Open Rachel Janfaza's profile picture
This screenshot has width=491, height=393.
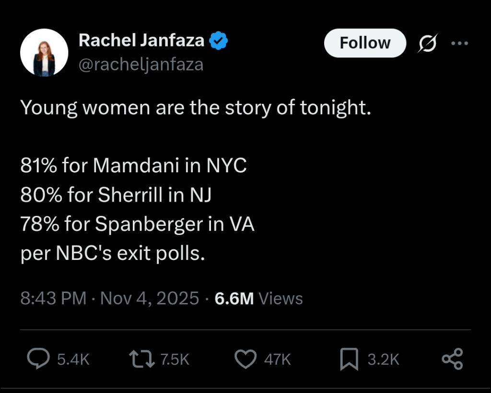[x=44, y=53]
